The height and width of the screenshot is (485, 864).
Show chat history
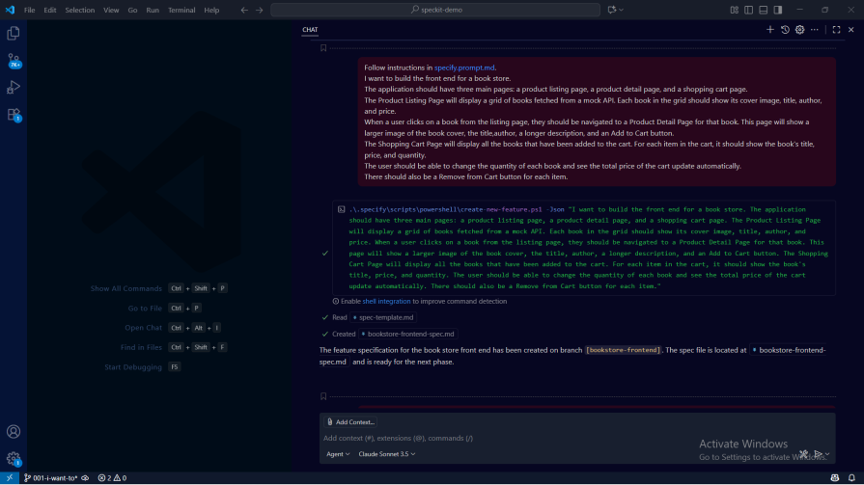point(785,30)
